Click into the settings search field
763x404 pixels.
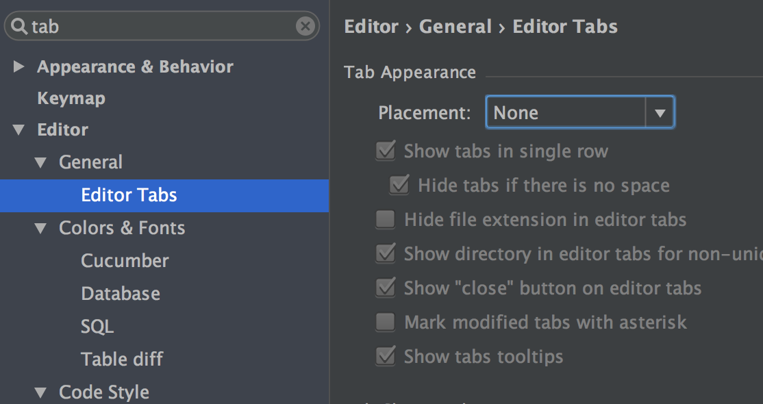tap(162, 26)
